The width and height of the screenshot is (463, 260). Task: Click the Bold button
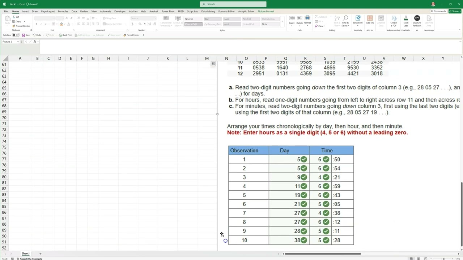[36, 24]
